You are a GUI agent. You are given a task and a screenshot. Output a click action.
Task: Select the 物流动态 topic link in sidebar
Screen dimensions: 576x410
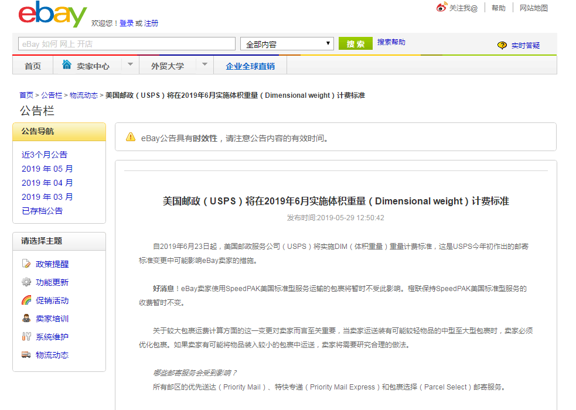coord(52,355)
